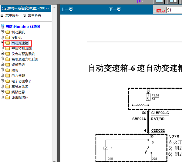Expand the 发动机 tree node
Viewport: 182px width, 162px height.
click(2, 37)
